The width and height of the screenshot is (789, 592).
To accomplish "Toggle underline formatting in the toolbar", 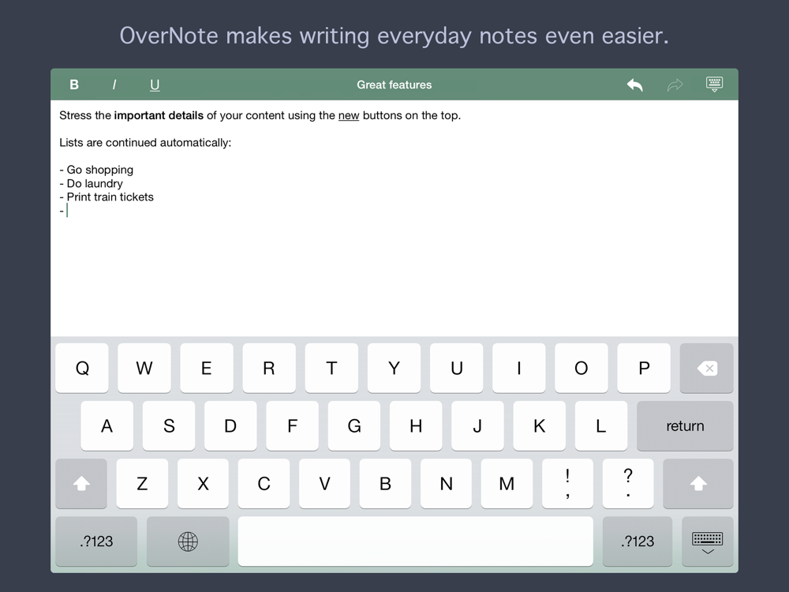I will [155, 85].
